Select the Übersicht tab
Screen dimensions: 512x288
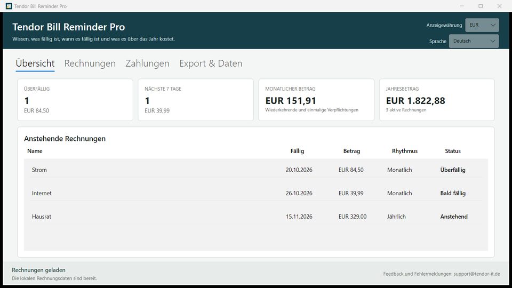pyautogui.click(x=35, y=63)
